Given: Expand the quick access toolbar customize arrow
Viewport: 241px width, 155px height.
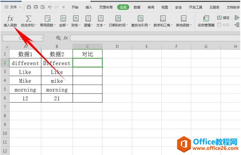Looking at the screenshot, I should coord(64,7).
